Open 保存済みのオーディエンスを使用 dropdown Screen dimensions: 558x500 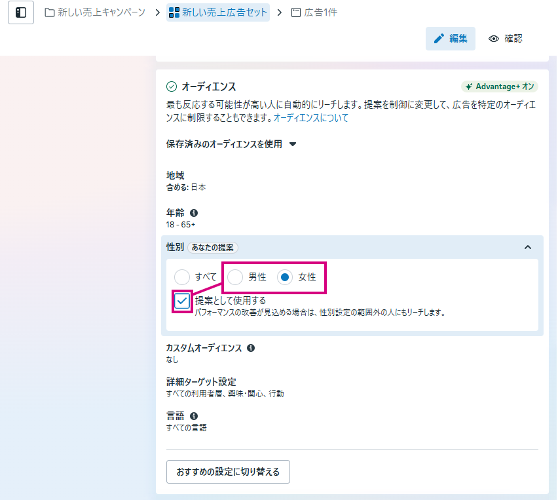click(x=293, y=144)
